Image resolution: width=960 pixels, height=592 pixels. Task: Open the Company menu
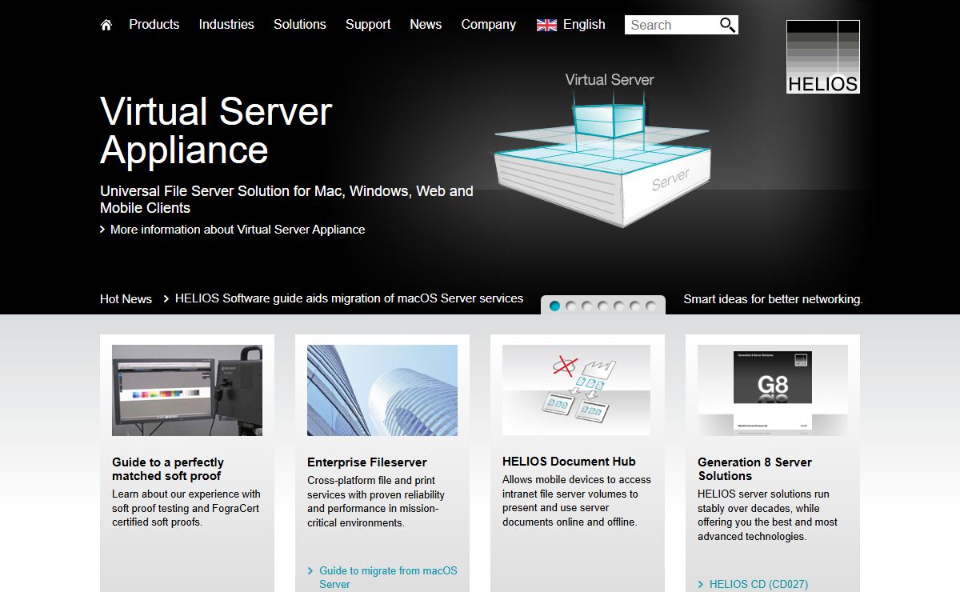click(x=489, y=25)
